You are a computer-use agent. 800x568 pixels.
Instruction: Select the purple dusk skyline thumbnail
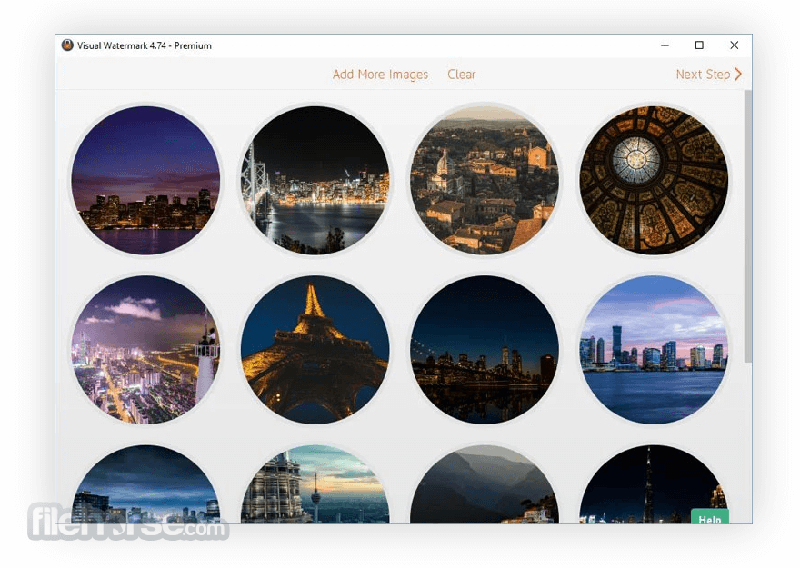[x=146, y=180]
